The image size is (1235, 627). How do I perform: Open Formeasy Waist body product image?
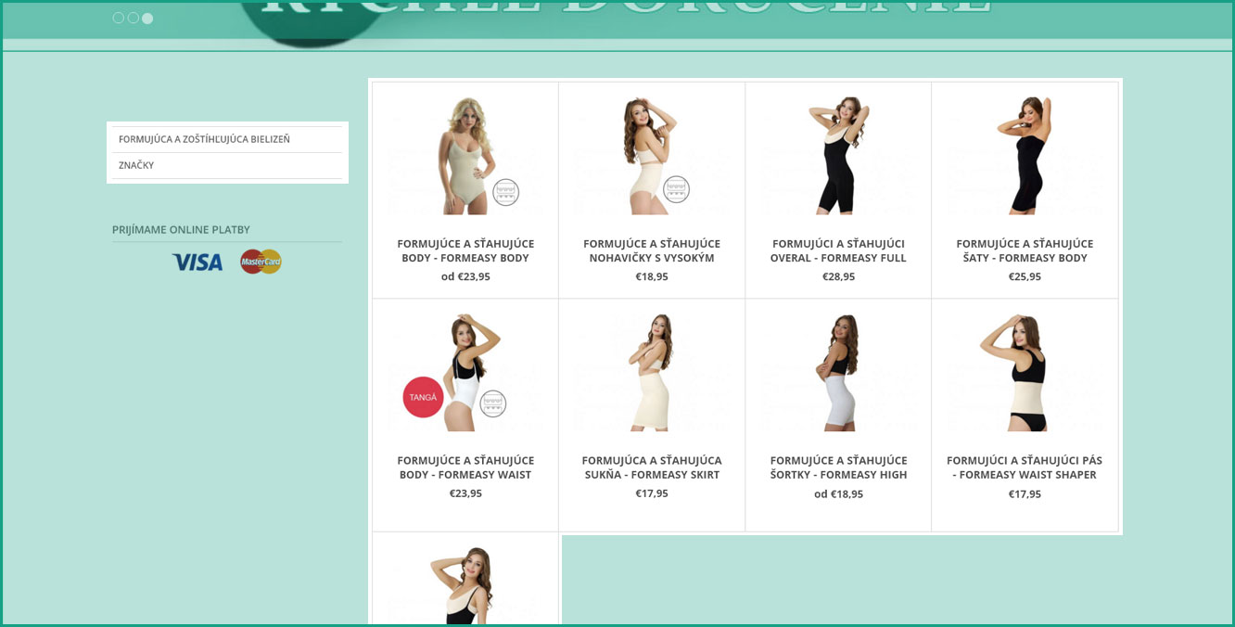click(x=465, y=372)
